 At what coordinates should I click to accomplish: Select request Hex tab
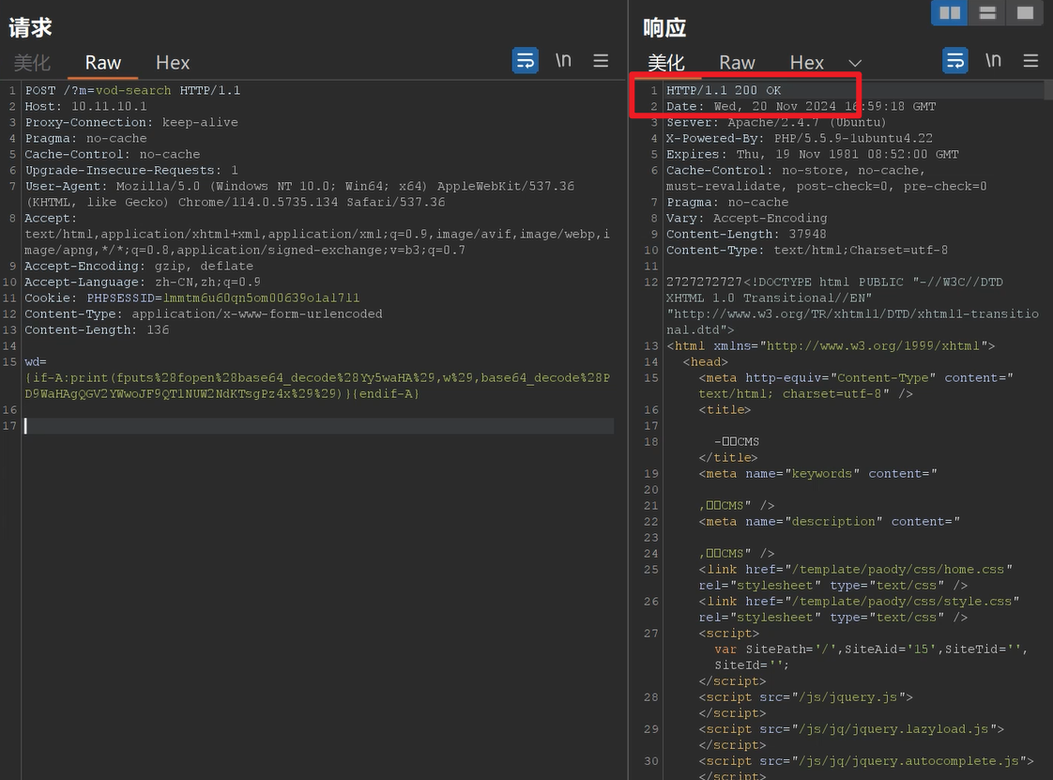[x=173, y=63]
